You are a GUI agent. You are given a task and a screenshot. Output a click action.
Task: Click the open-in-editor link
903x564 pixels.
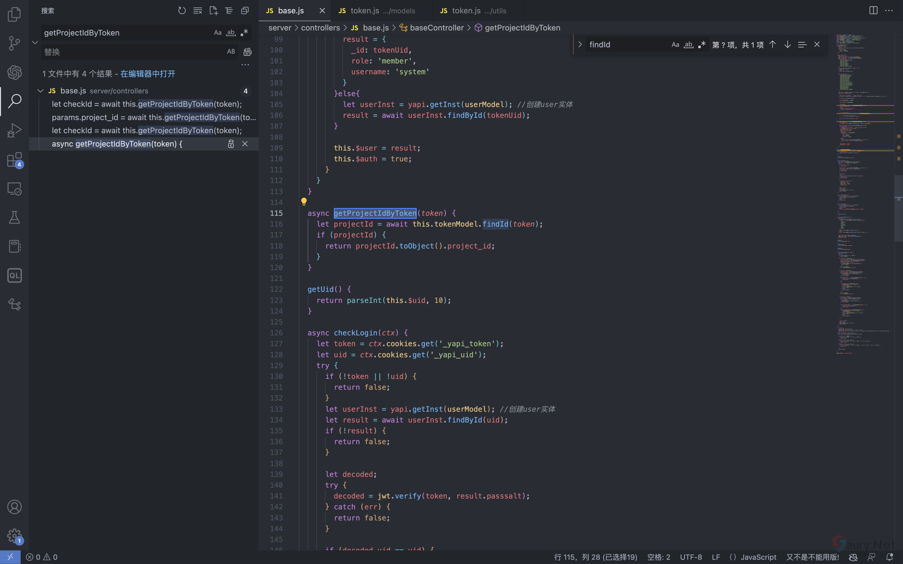[147, 74]
